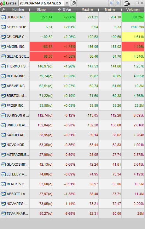Click ASTRAZENE variation -0,50%

pyautogui.click(x=70, y=155)
